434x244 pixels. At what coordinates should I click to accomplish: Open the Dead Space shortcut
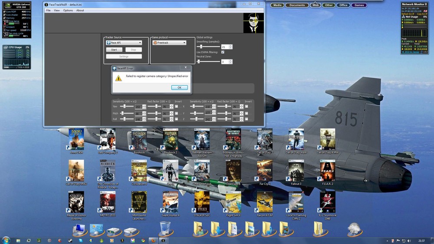click(233, 172)
